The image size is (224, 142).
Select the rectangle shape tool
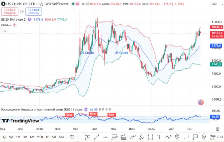(150, 137)
